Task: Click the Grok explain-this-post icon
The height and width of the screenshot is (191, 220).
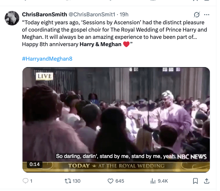Action: [x=197, y=15]
